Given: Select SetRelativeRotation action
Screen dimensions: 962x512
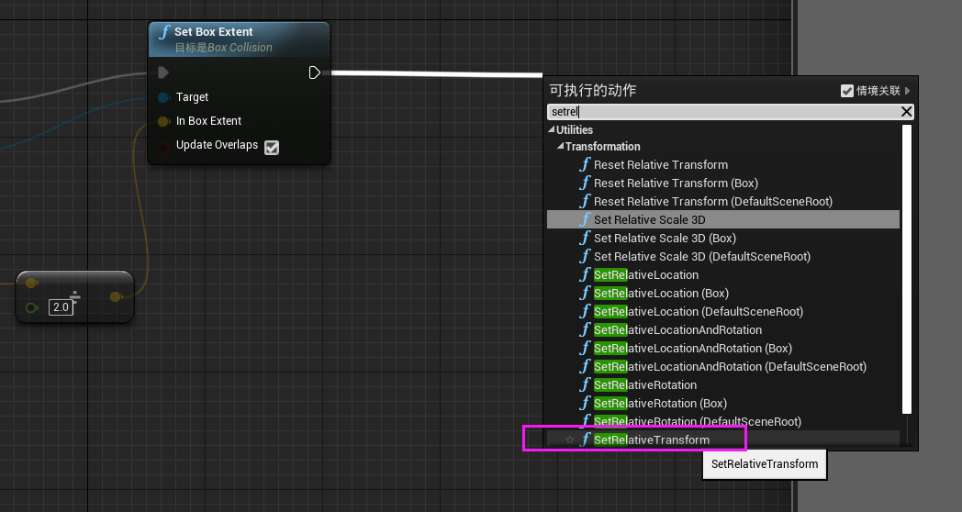Looking at the screenshot, I should [645, 385].
